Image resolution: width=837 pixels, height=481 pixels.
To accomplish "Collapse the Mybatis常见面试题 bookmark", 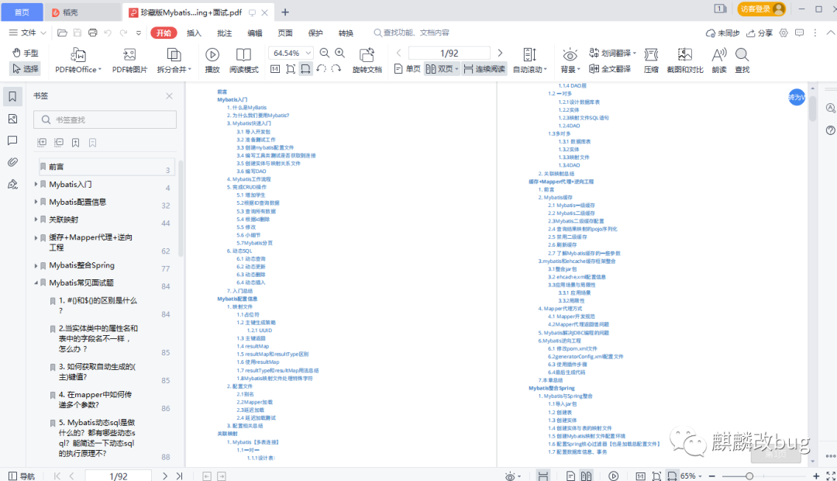I will (x=36, y=282).
